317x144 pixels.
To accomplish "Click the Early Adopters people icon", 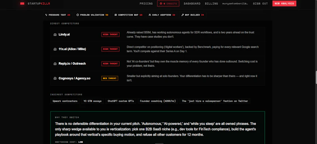I will pos(150,15).
